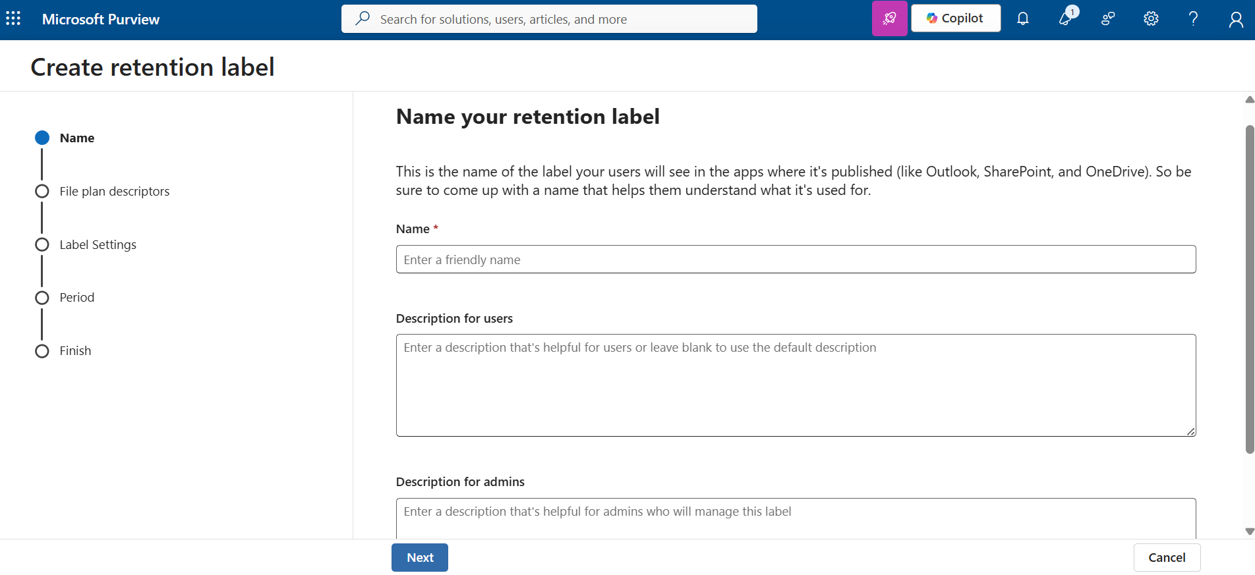The image size is (1255, 575).
Task: Focus the top search box
Action: point(549,18)
